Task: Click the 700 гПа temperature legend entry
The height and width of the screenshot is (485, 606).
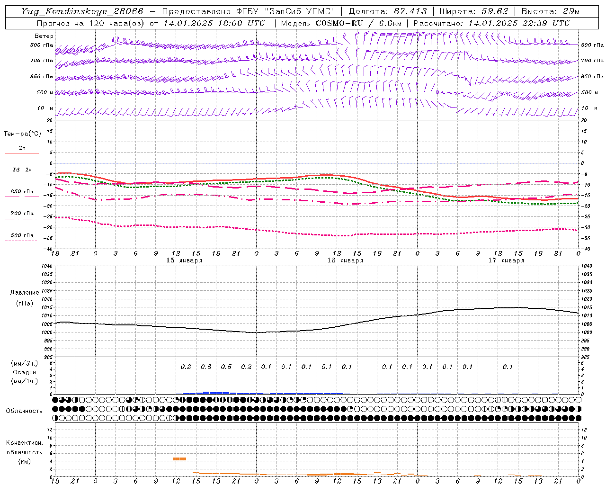Action: (x=22, y=215)
